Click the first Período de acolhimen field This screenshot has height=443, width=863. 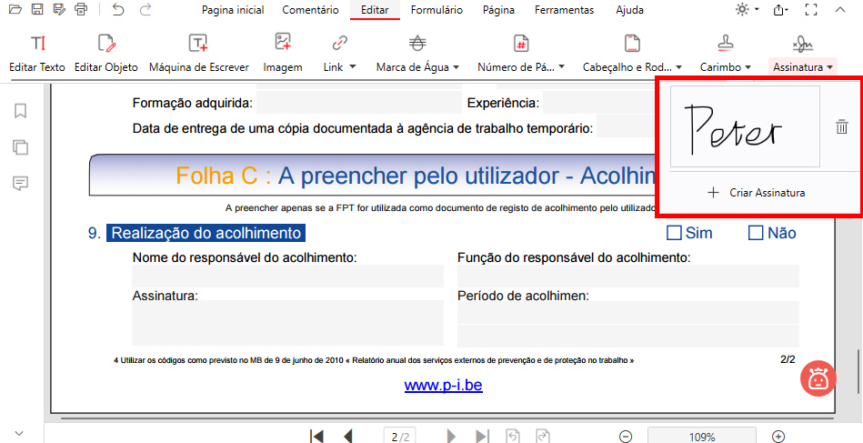click(x=628, y=312)
